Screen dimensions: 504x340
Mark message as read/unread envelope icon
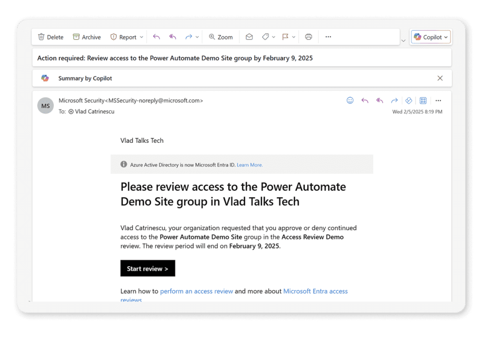pyautogui.click(x=249, y=37)
